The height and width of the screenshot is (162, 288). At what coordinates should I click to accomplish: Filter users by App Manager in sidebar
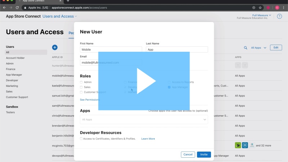[14, 75]
